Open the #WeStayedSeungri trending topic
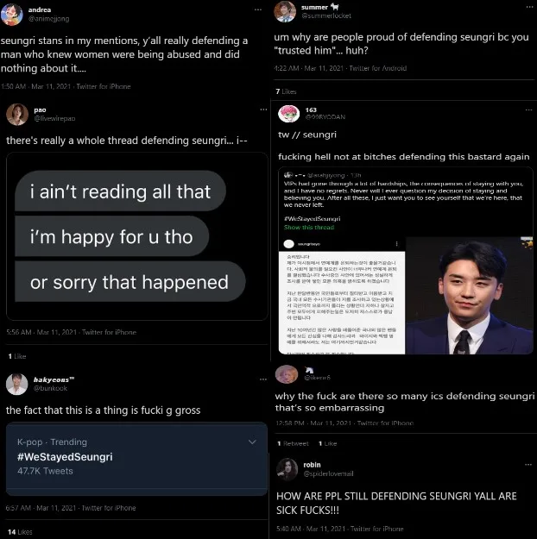The width and height of the screenshot is (537, 539). point(65,457)
